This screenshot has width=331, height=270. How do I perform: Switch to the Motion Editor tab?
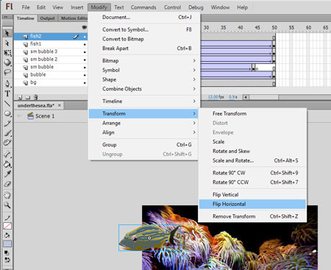(x=74, y=18)
